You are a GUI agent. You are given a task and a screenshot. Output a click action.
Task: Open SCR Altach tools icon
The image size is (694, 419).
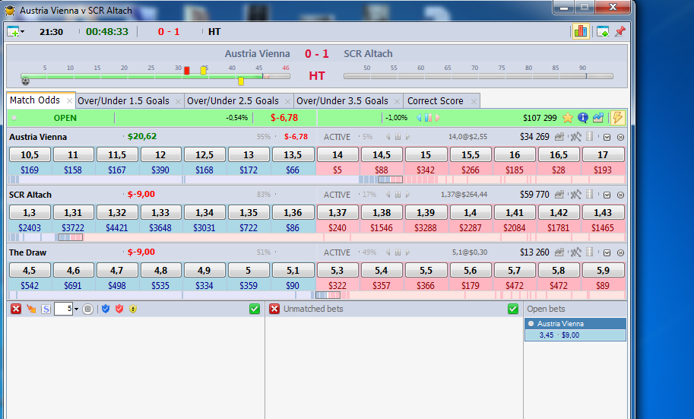tap(575, 195)
